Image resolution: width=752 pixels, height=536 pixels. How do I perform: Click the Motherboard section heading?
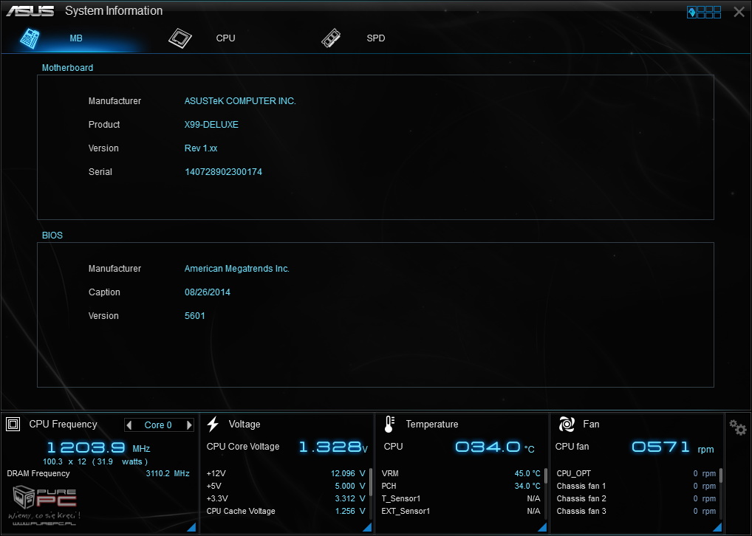pos(68,68)
